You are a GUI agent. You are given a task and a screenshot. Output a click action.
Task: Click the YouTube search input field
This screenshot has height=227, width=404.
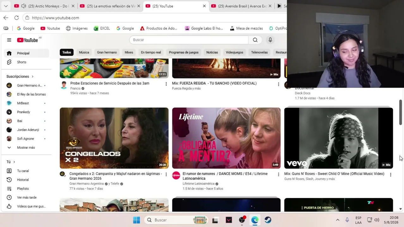(189, 40)
